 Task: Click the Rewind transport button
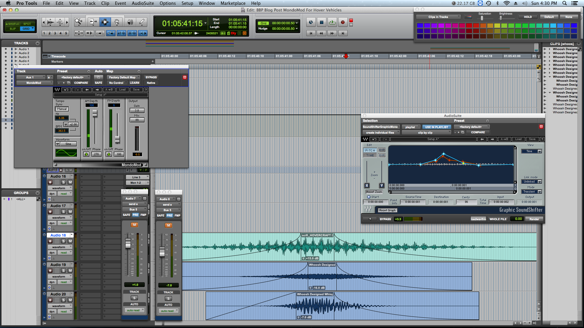(322, 33)
